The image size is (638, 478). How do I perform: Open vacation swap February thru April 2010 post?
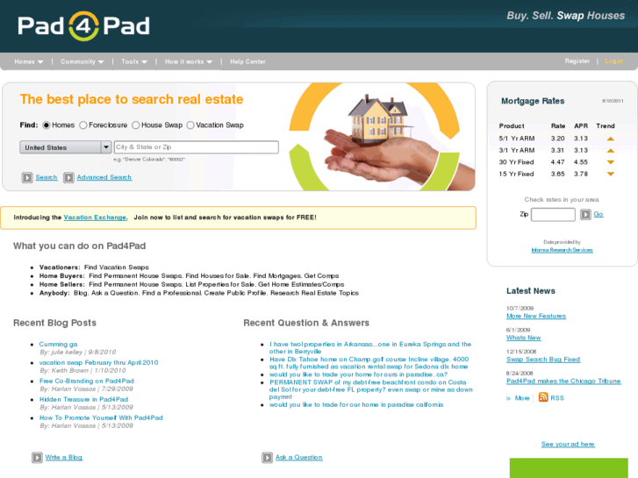pos(98,362)
